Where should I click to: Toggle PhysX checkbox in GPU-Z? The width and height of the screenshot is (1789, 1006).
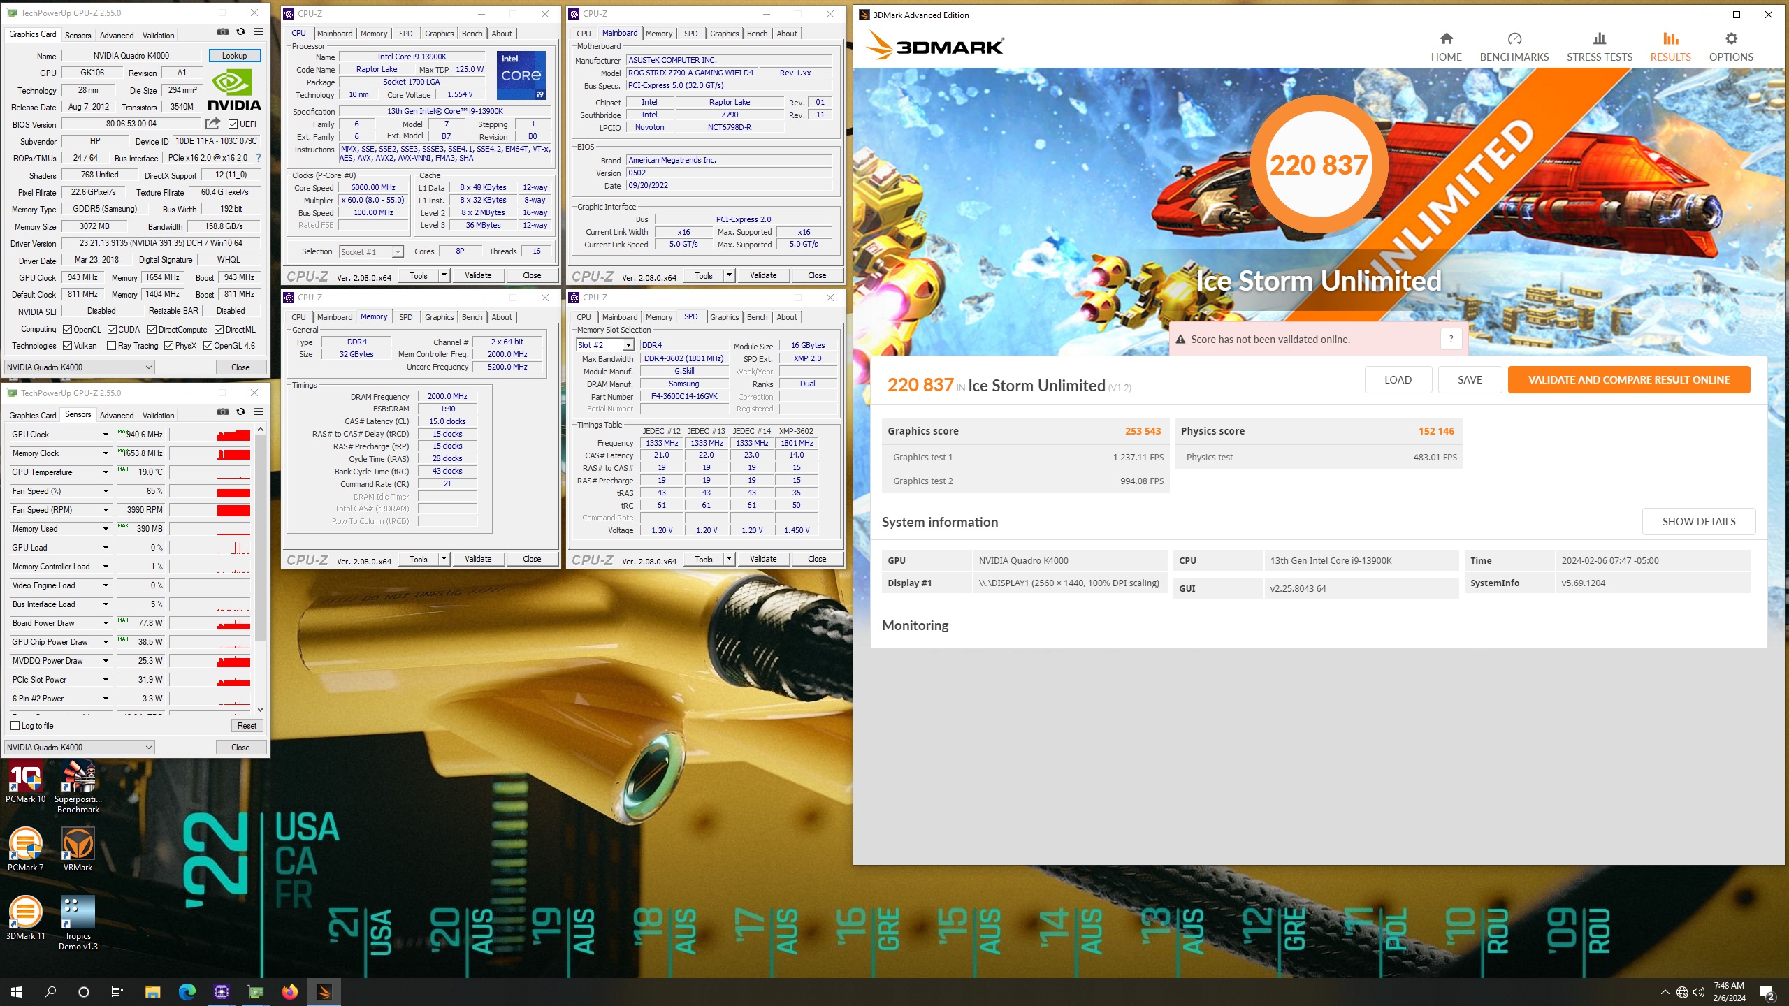pos(168,345)
